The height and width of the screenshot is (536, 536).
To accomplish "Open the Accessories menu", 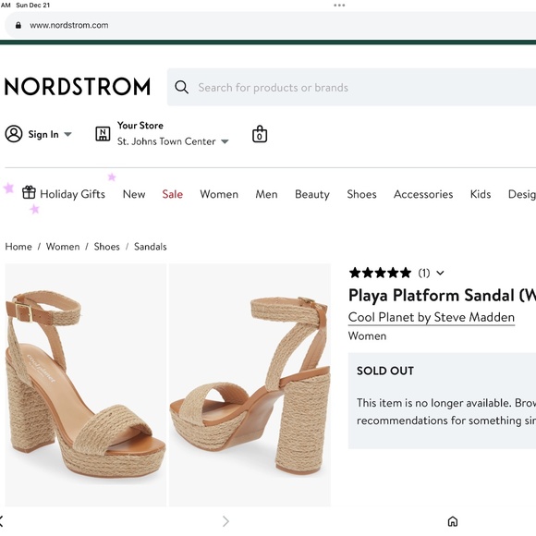I will coord(423,194).
